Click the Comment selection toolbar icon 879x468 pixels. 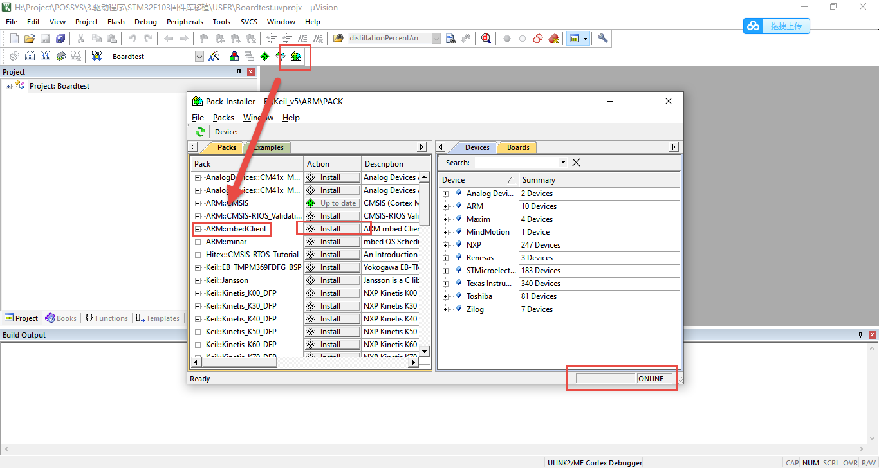pos(303,39)
